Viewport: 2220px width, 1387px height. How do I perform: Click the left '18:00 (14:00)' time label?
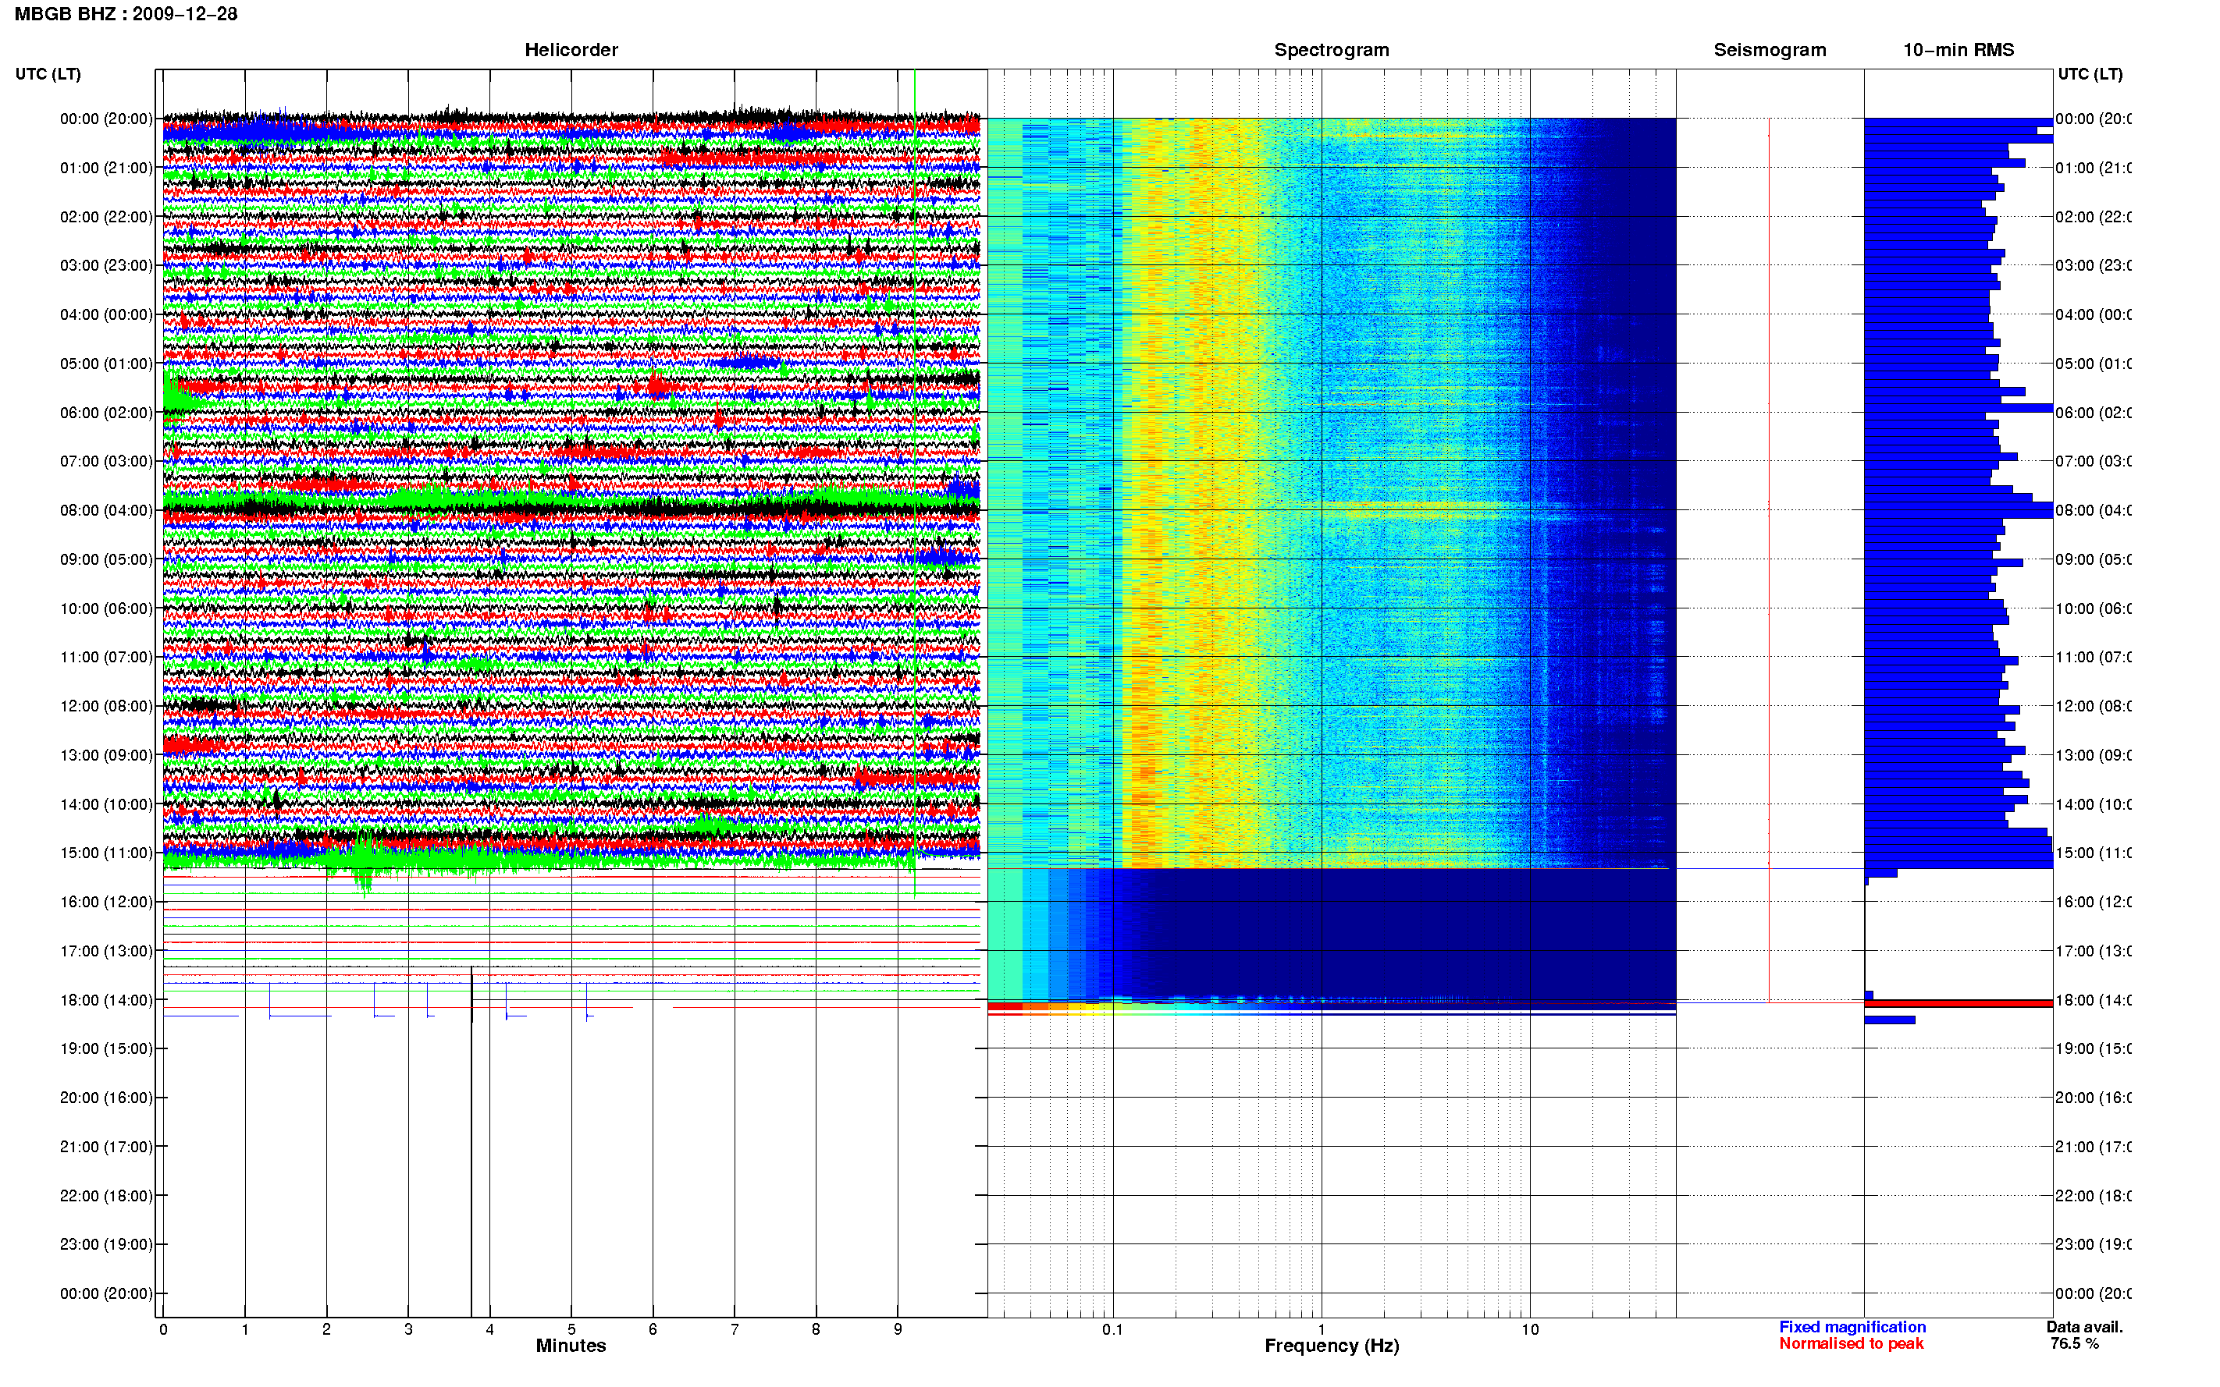pos(105,1000)
